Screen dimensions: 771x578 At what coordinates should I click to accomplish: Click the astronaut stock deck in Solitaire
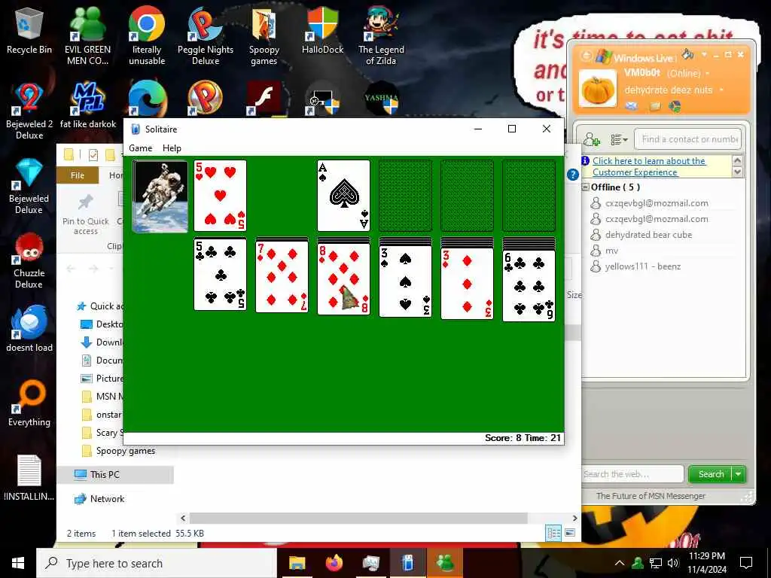[x=160, y=196]
